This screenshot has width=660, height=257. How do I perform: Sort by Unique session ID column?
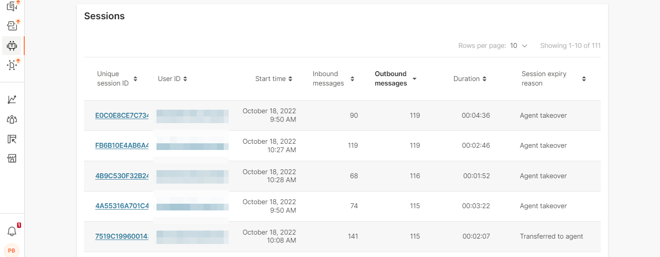pos(135,79)
